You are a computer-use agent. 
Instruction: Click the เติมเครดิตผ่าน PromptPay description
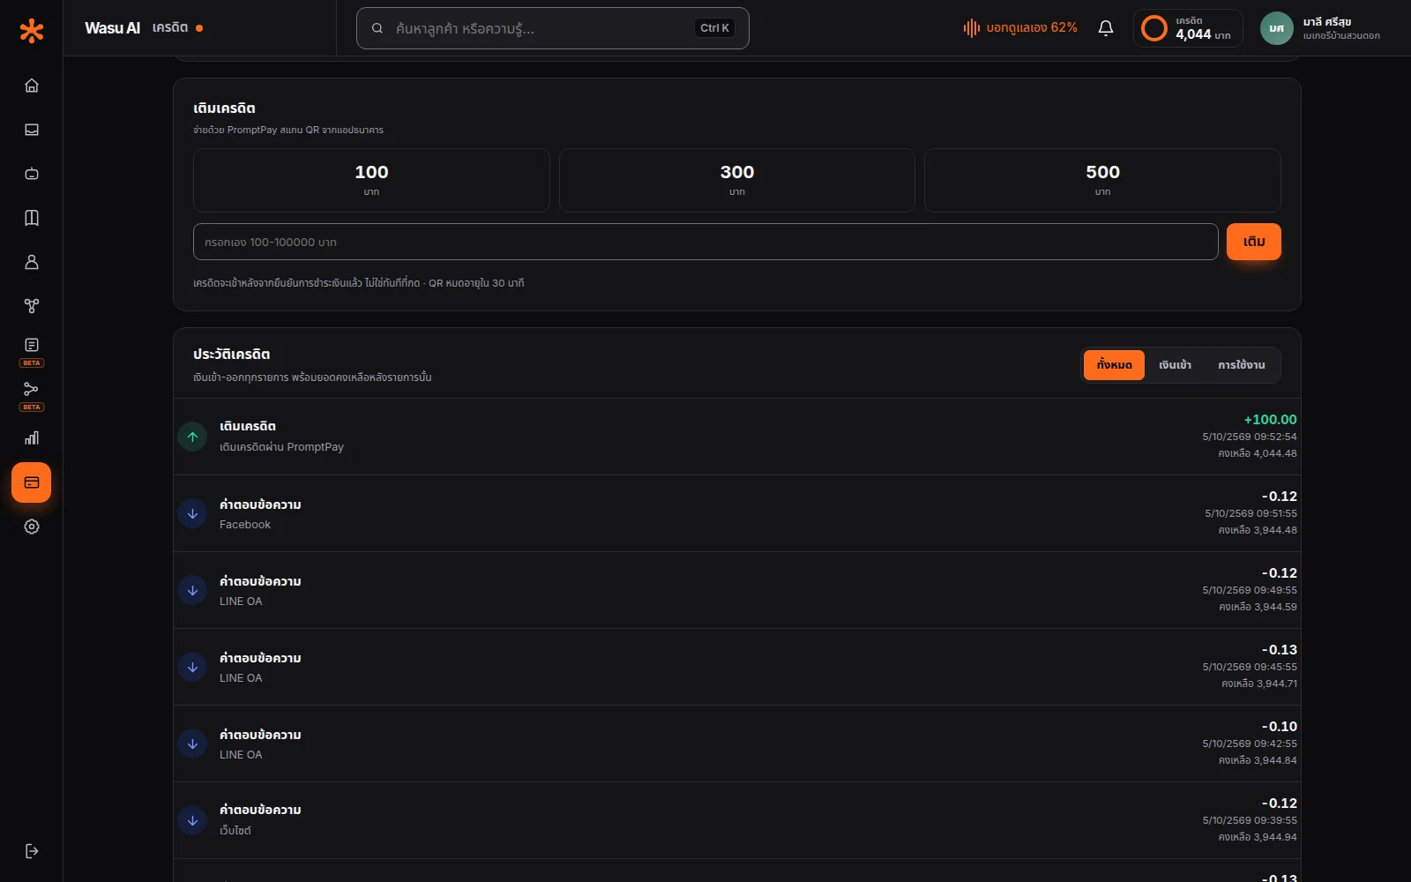pyautogui.click(x=281, y=447)
